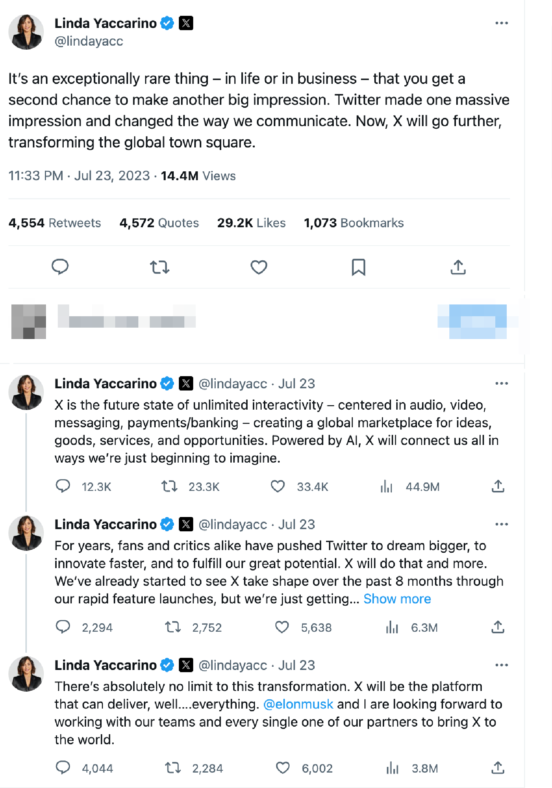The image size is (552, 788).
Task: Share the main post via share icon
Action: coord(458,267)
